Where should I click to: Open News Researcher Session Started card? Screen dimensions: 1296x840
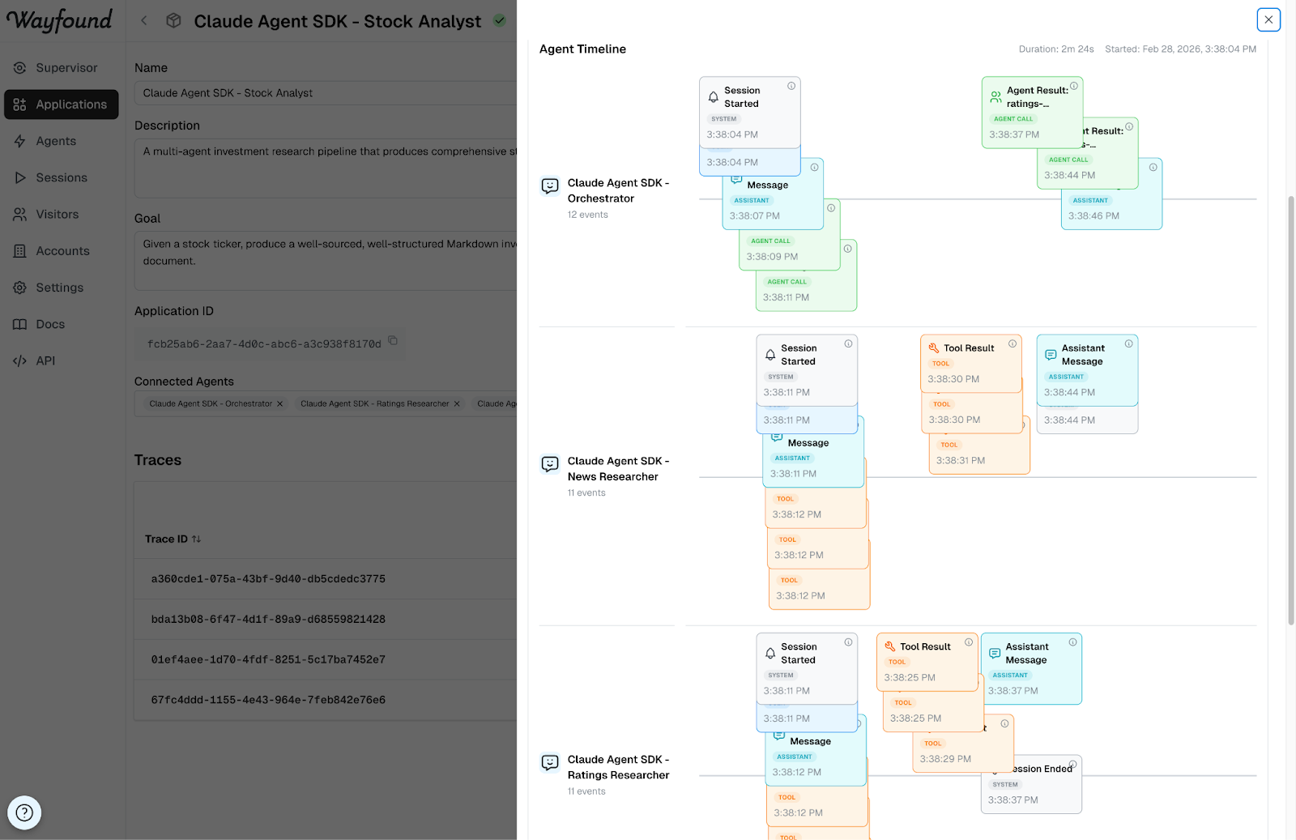(807, 370)
